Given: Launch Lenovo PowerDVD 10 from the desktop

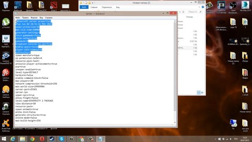Looking at the screenshot, I should tap(6, 58).
